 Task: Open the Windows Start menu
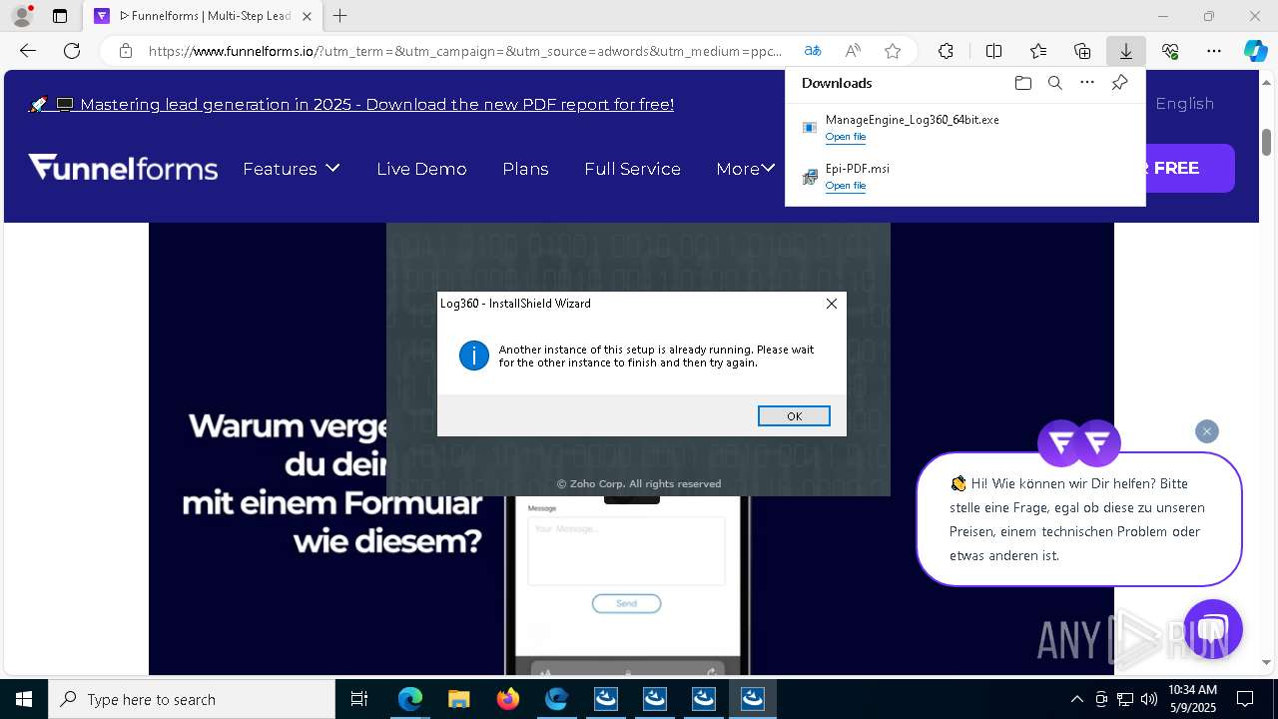(x=24, y=699)
